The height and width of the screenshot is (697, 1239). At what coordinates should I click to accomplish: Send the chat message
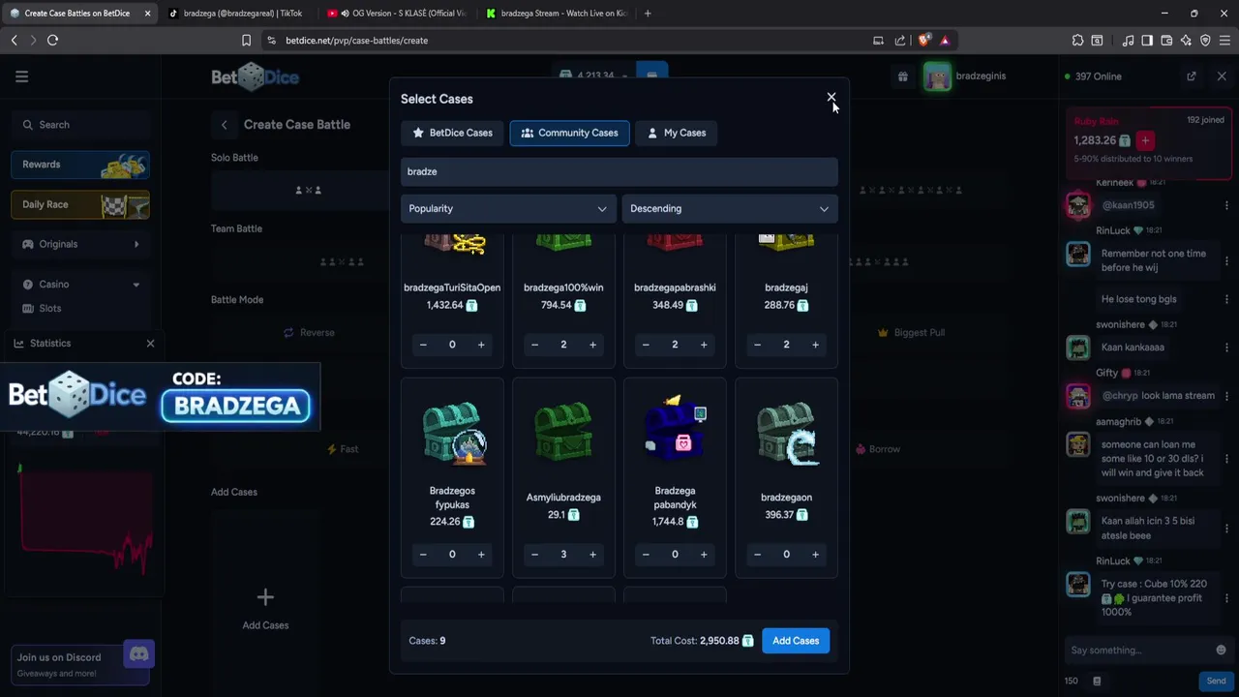[x=1216, y=681]
